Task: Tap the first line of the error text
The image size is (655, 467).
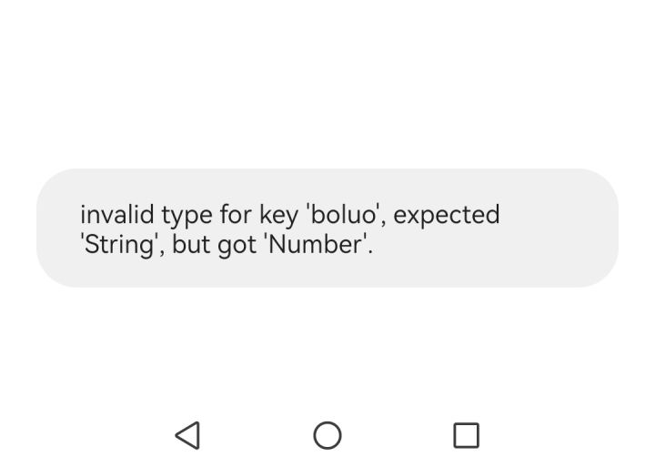Action: click(x=289, y=215)
